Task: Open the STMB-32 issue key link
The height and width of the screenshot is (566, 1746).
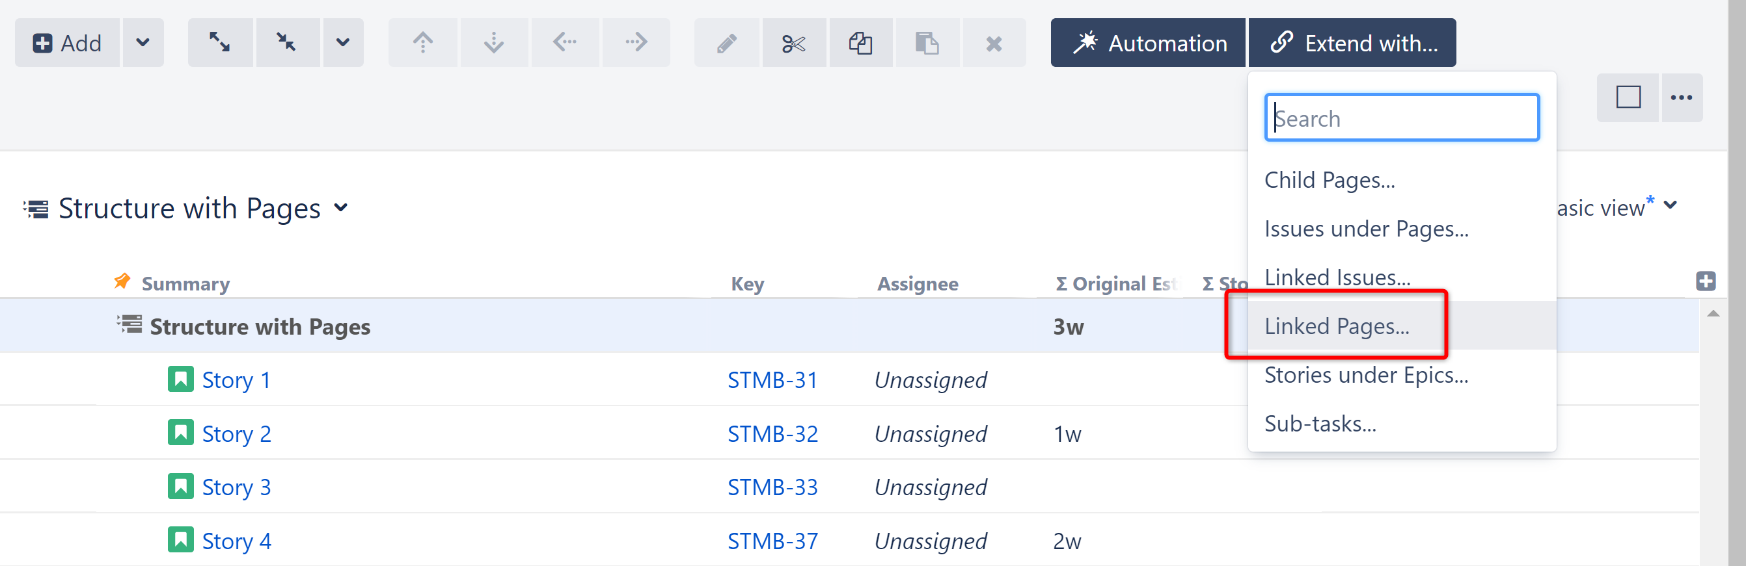Action: coord(772,433)
